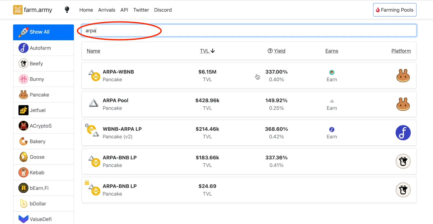The height and width of the screenshot is (224, 433).
Task: Select the Goose egg icon in sidebar
Action: [23, 157]
